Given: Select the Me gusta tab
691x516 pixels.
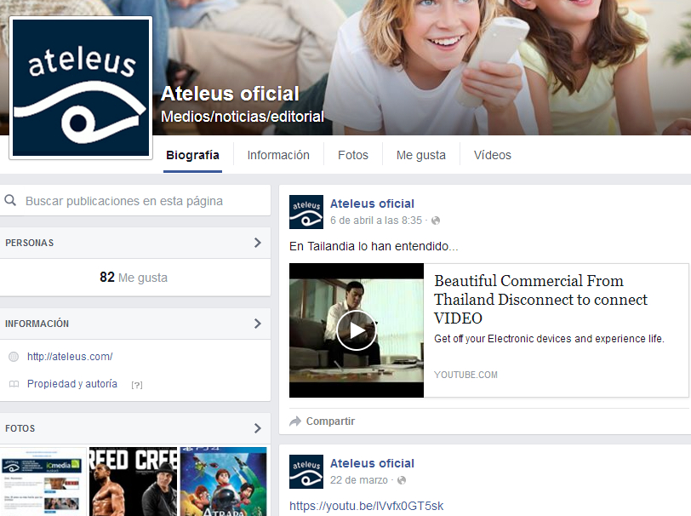Looking at the screenshot, I should coord(420,155).
